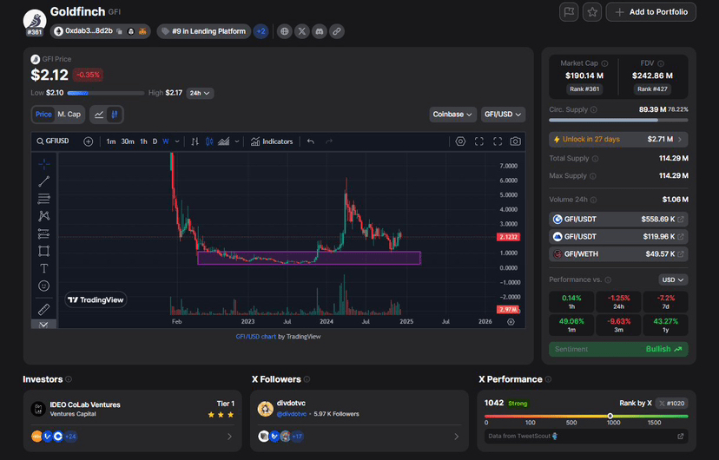This screenshot has width=719, height=460.
Task: Select the D daily timeframe
Action: (155, 141)
